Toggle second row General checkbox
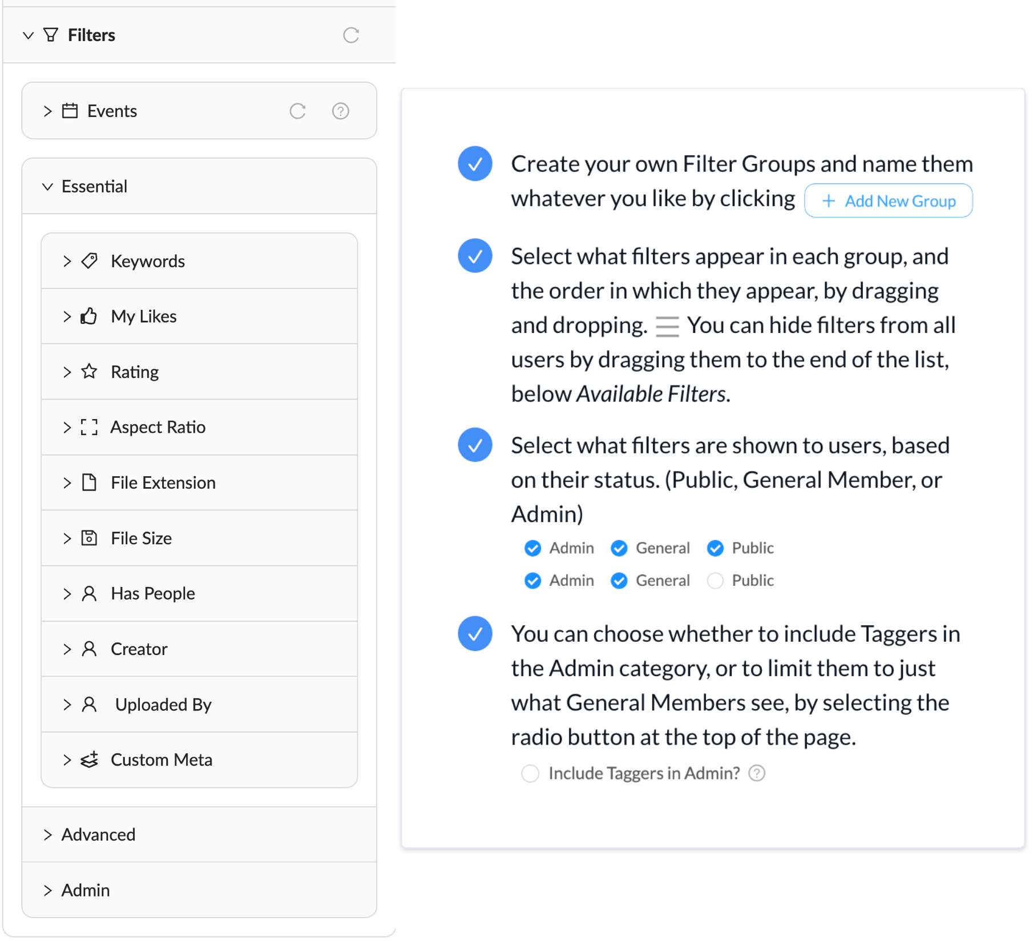 point(619,581)
